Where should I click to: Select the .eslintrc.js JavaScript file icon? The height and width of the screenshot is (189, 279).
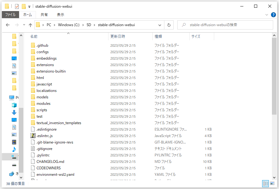click(33, 136)
